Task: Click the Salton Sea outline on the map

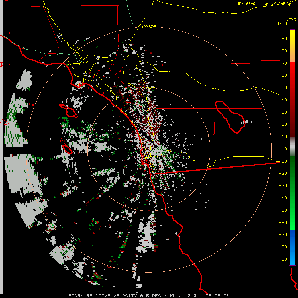Action: tap(230, 117)
